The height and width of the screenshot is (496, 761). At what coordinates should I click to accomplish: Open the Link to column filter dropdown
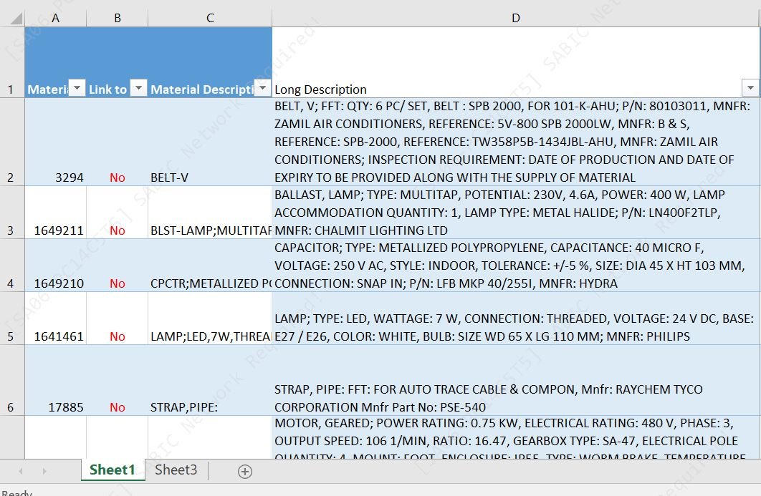[139, 88]
